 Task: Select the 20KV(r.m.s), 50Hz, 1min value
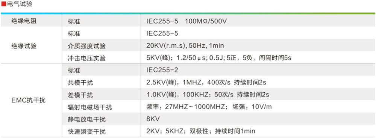point(185,46)
